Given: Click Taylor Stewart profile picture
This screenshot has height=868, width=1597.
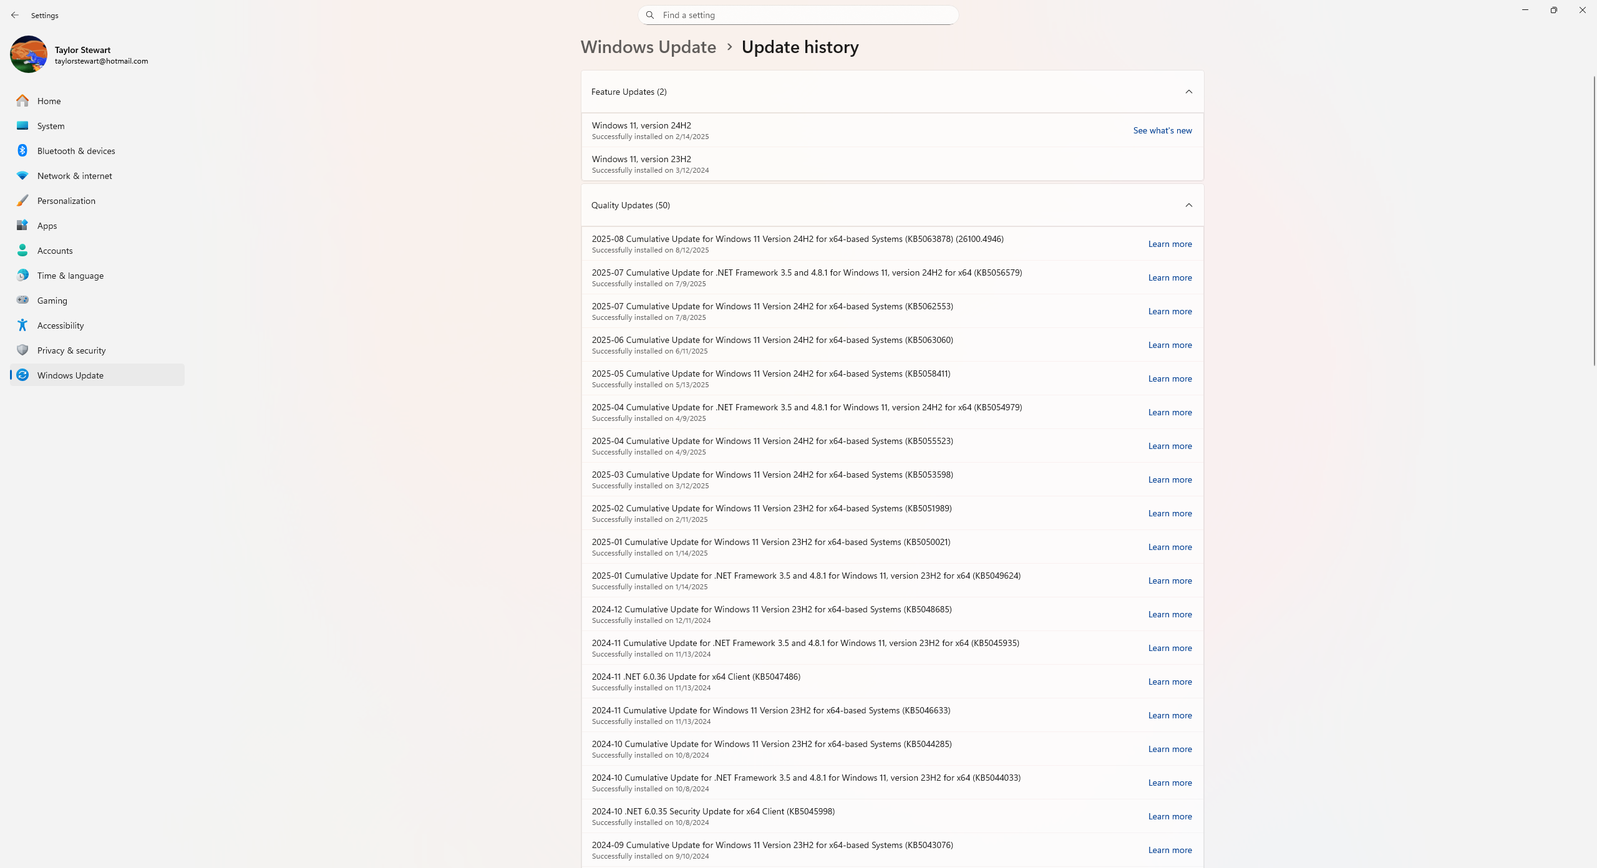Looking at the screenshot, I should point(29,54).
